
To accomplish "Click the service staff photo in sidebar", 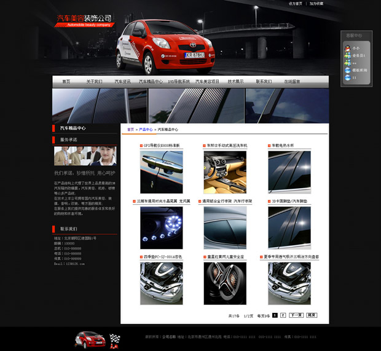I will point(85,156).
